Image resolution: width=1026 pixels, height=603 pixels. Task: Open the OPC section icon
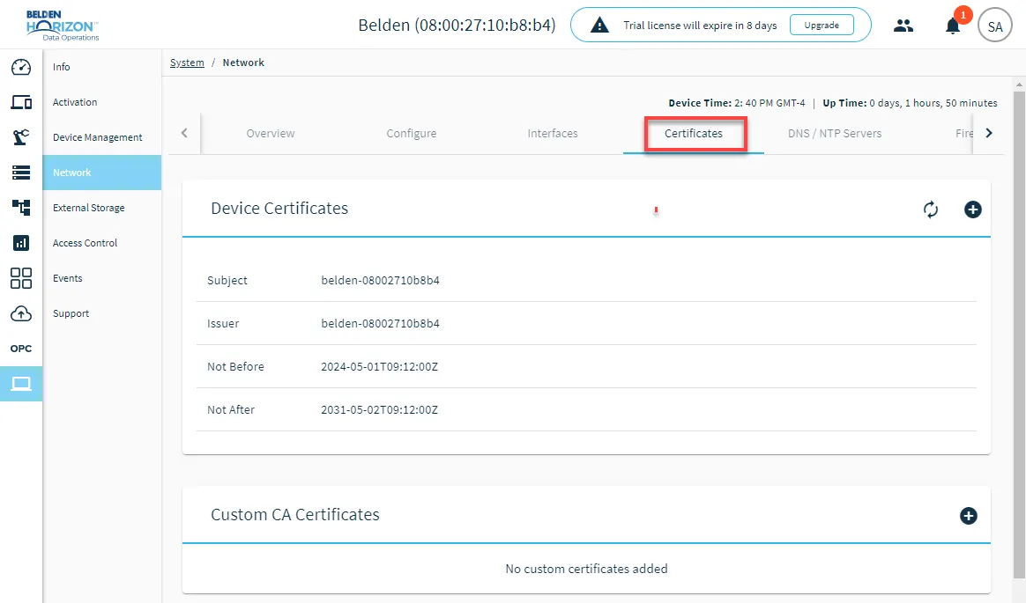coord(21,349)
